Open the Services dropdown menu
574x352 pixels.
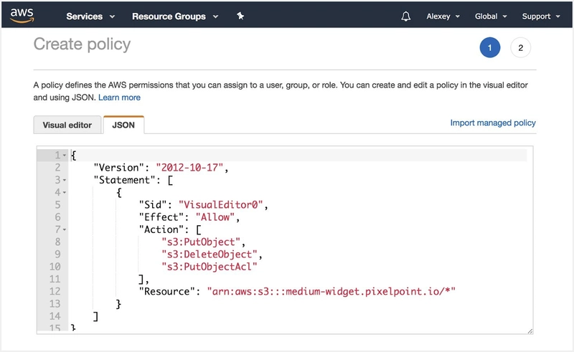[x=90, y=16]
